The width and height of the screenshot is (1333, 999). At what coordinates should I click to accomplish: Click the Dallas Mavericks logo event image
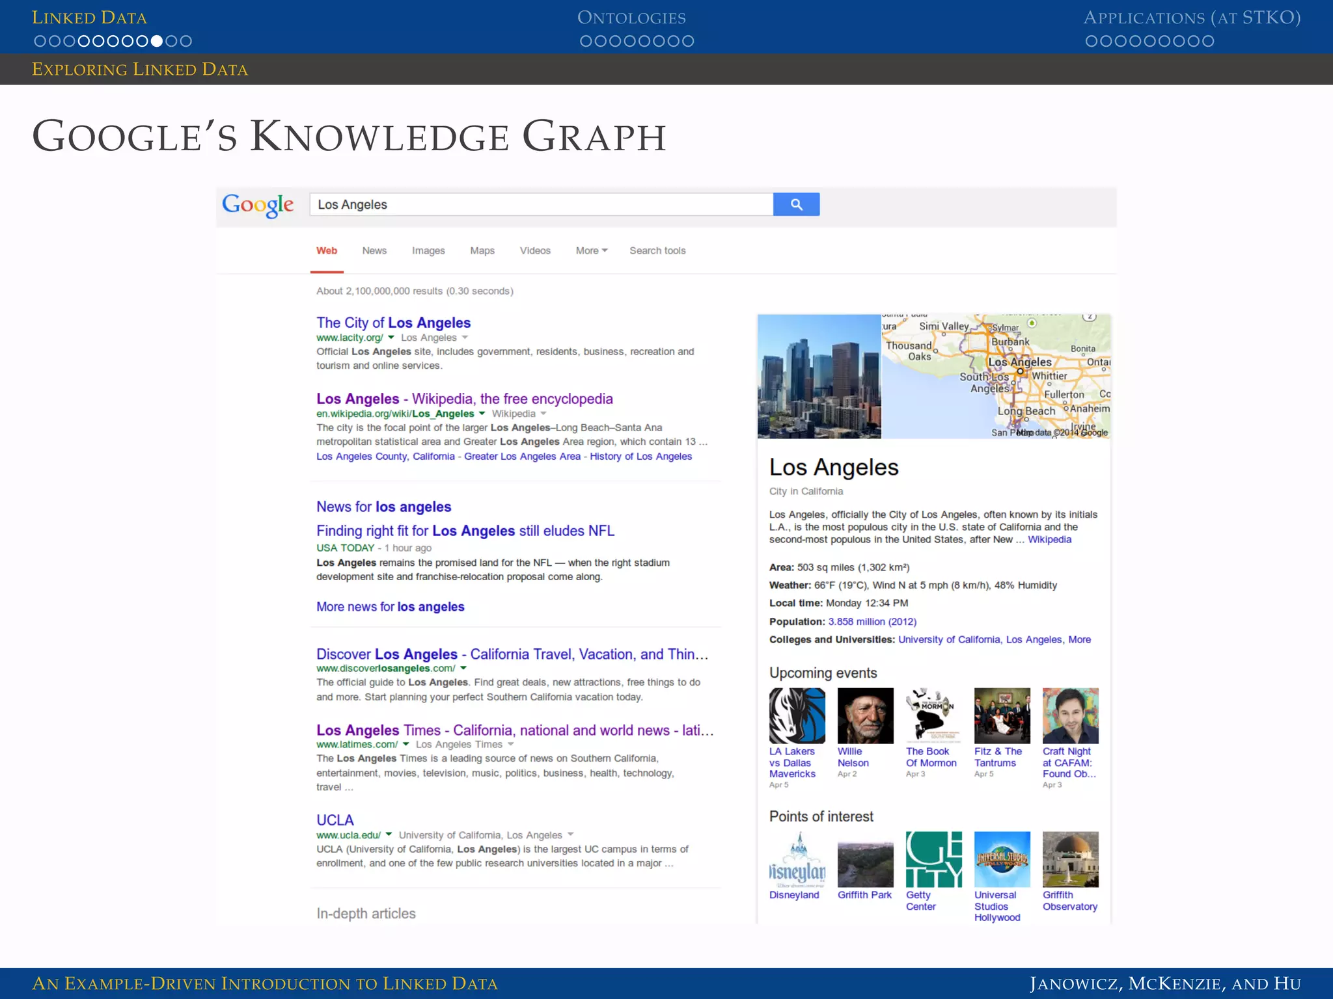click(797, 715)
